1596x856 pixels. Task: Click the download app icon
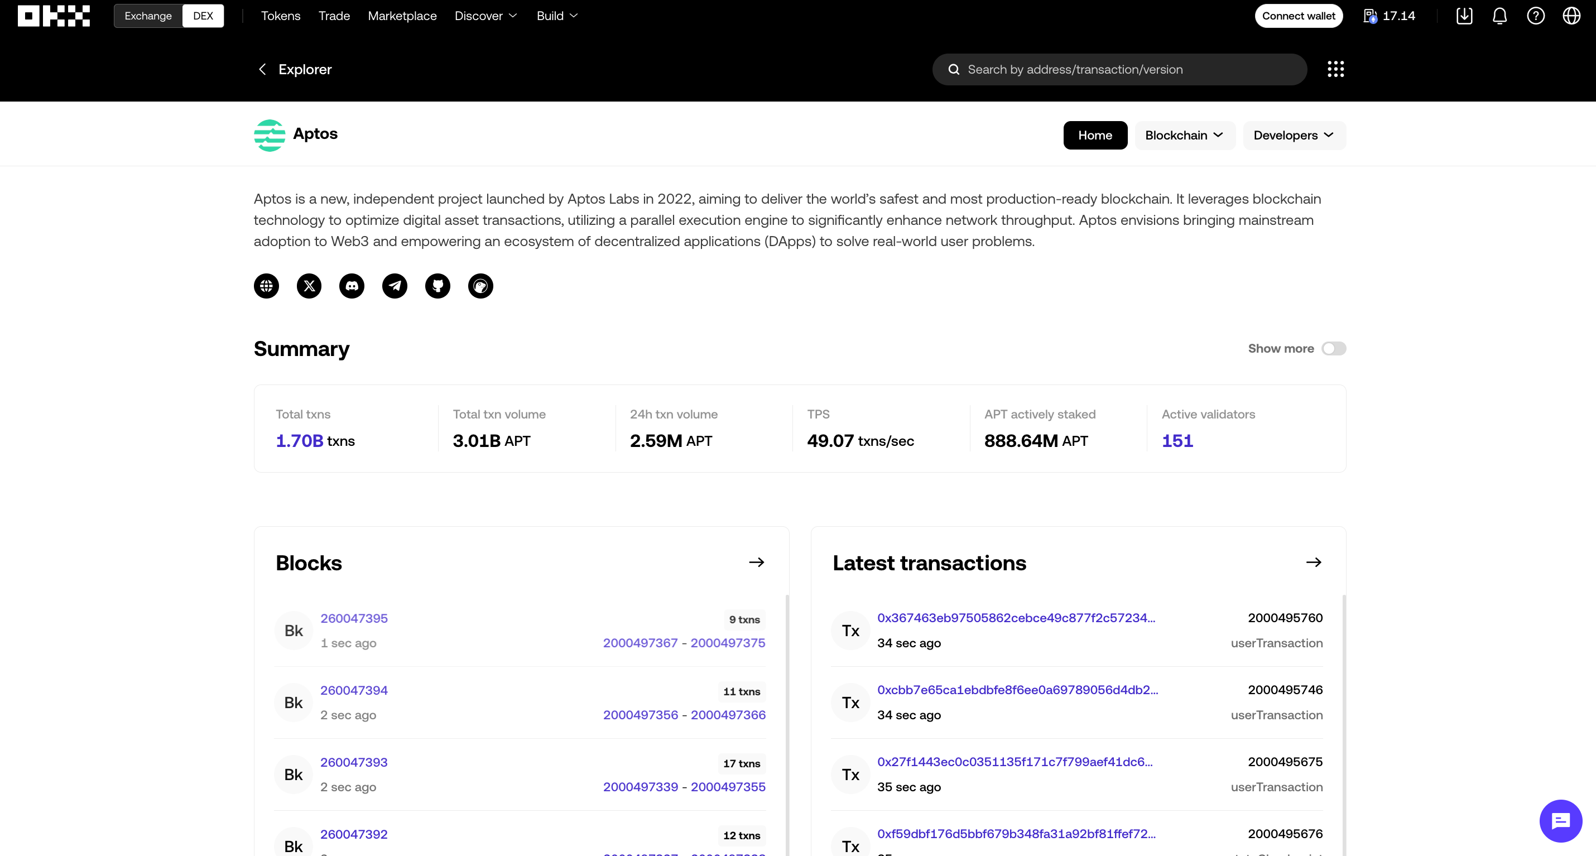click(1464, 16)
